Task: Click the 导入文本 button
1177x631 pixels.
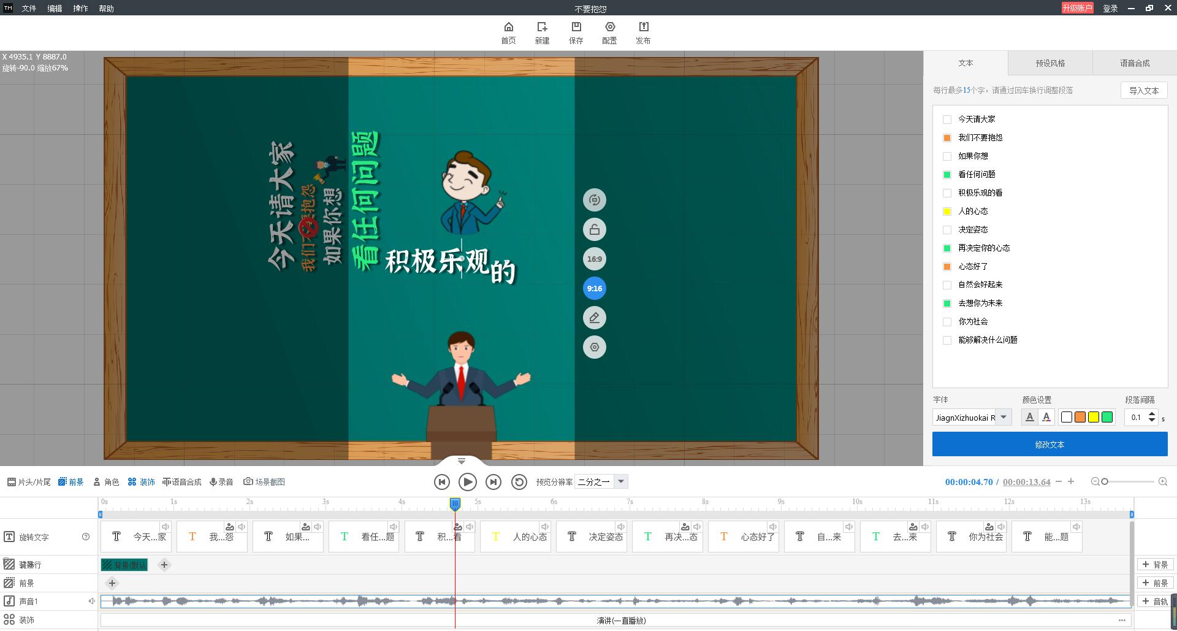Action: coord(1144,91)
